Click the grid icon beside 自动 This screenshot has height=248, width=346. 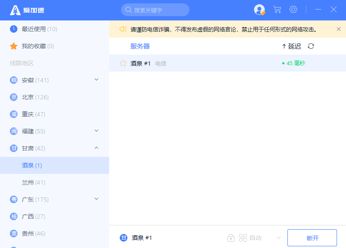point(243,238)
